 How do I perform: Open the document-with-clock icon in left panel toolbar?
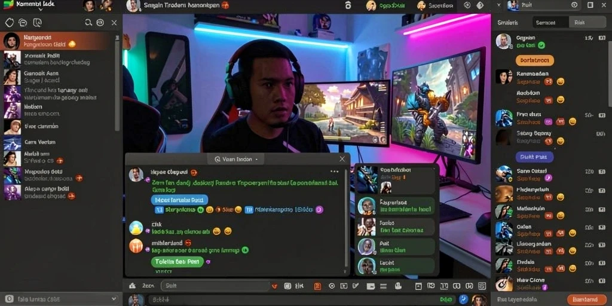pyautogui.click(x=37, y=23)
